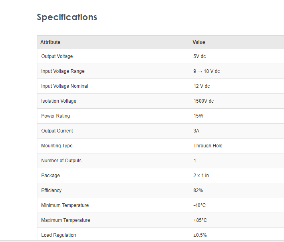Click the Value column header
284x242 pixels.
pos(199,42)
